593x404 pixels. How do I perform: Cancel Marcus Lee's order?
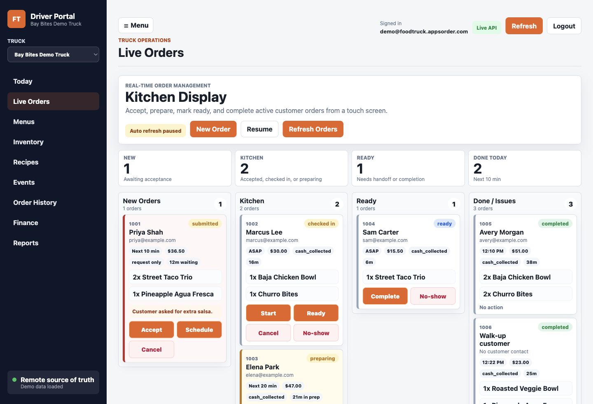point(268,333)
